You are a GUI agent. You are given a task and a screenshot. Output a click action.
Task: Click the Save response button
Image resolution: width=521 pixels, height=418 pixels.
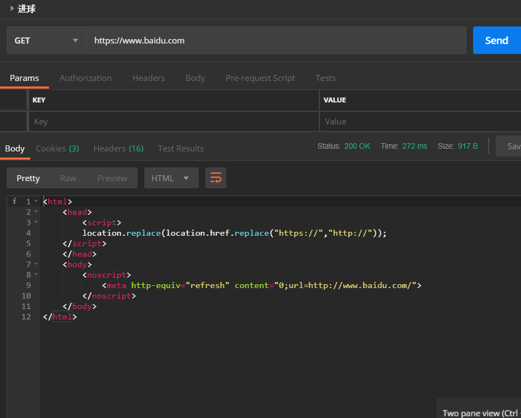pos(508,146)
